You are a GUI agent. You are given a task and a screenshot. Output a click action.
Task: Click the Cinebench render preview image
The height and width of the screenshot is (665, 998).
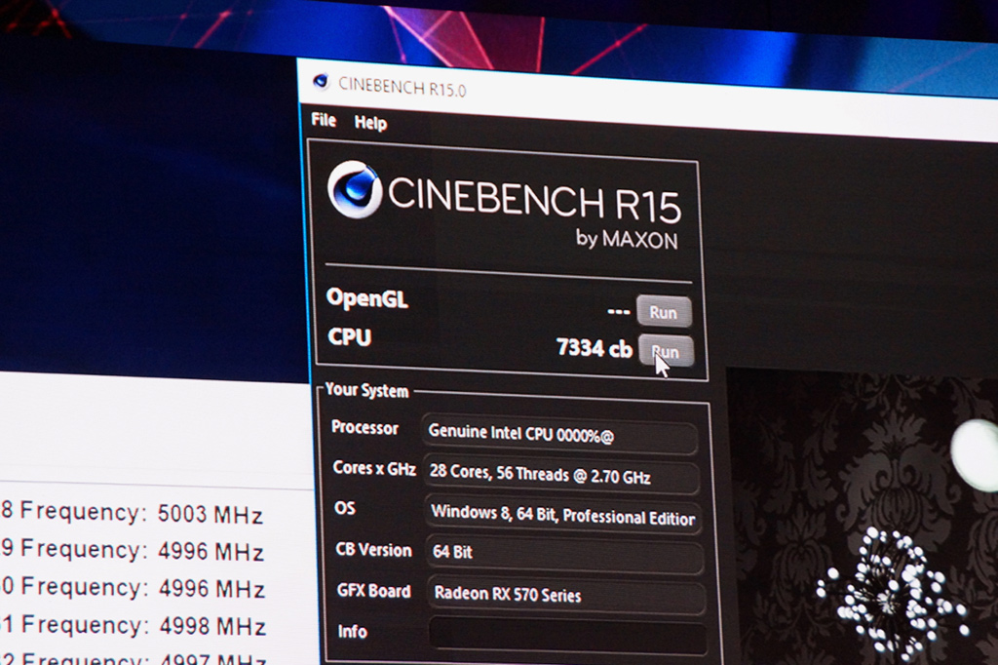862,517
